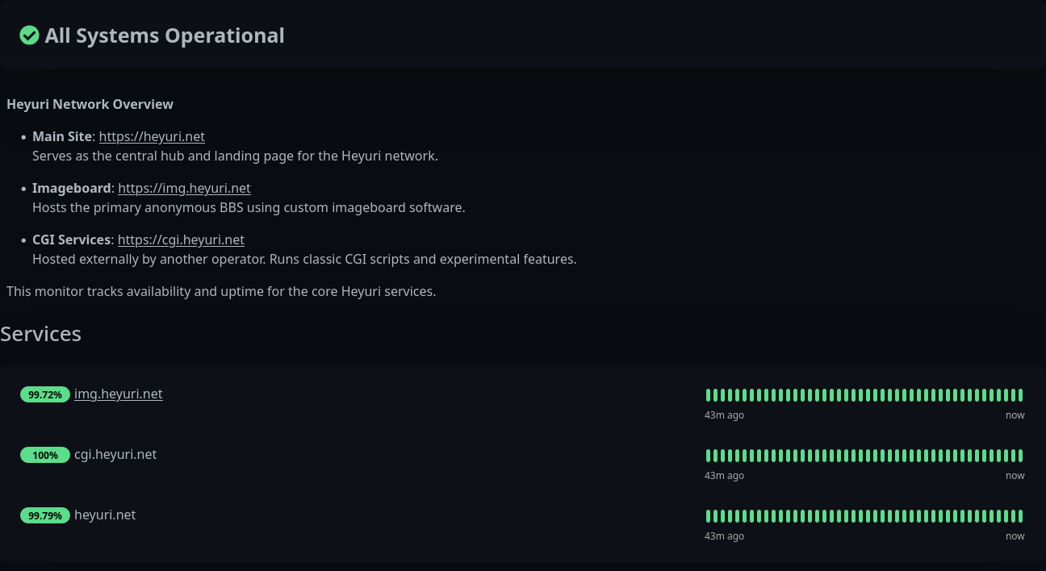Screen dimensions: 1046x571
Task: Click the Services section heading
Action: (40, 333)
